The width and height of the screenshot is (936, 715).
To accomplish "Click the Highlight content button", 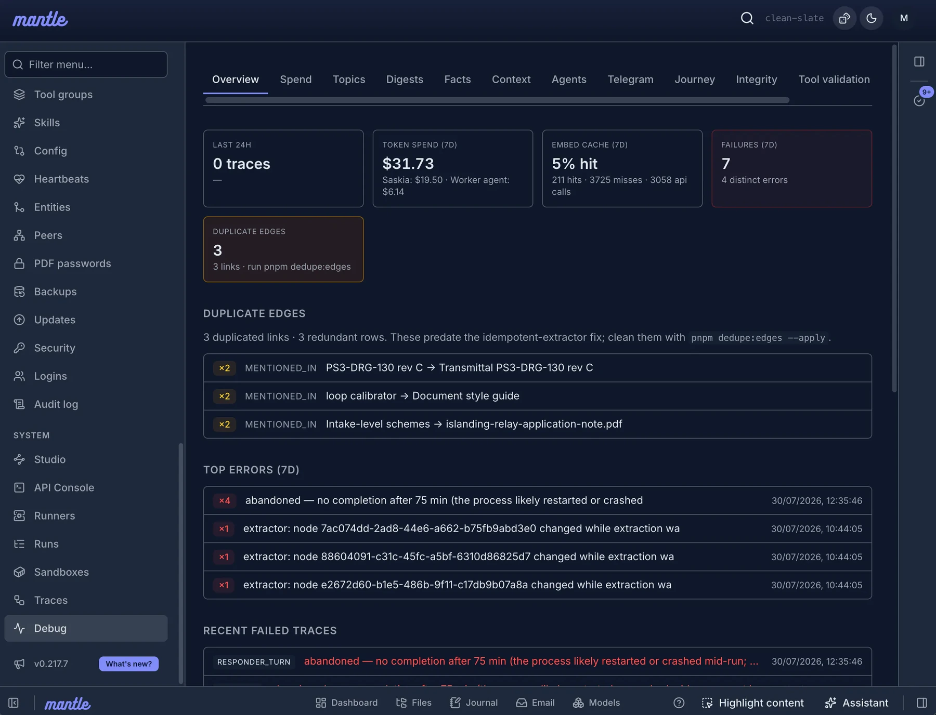I will 752,703.
